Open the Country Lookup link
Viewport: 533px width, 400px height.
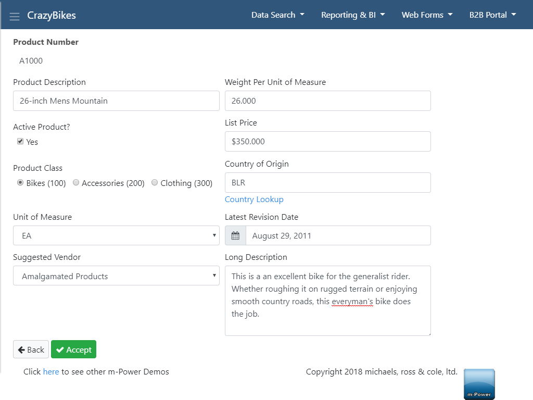click(254, 199)
